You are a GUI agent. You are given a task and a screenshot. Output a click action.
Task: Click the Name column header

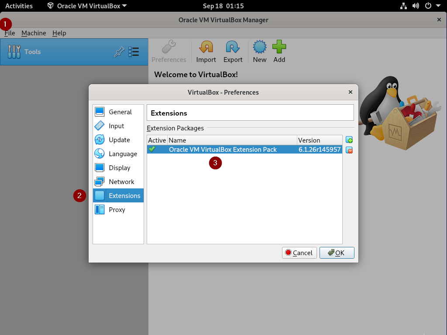[232, 140]
